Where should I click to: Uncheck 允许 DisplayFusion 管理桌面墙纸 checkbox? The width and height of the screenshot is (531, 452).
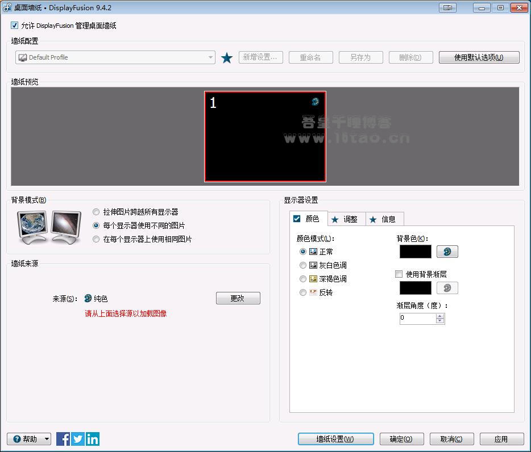click(x=15, y=26)
